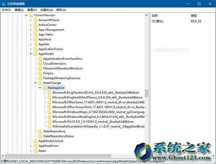The height and width of the screenshot is (164, 216).
Task: Click the WindowsMaps key folder icon
Action: pos(49,112)
